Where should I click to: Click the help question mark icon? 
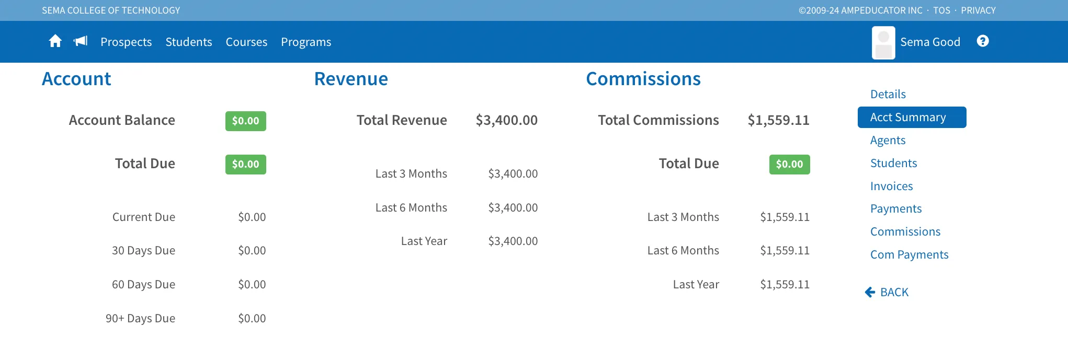pos(983,41)
